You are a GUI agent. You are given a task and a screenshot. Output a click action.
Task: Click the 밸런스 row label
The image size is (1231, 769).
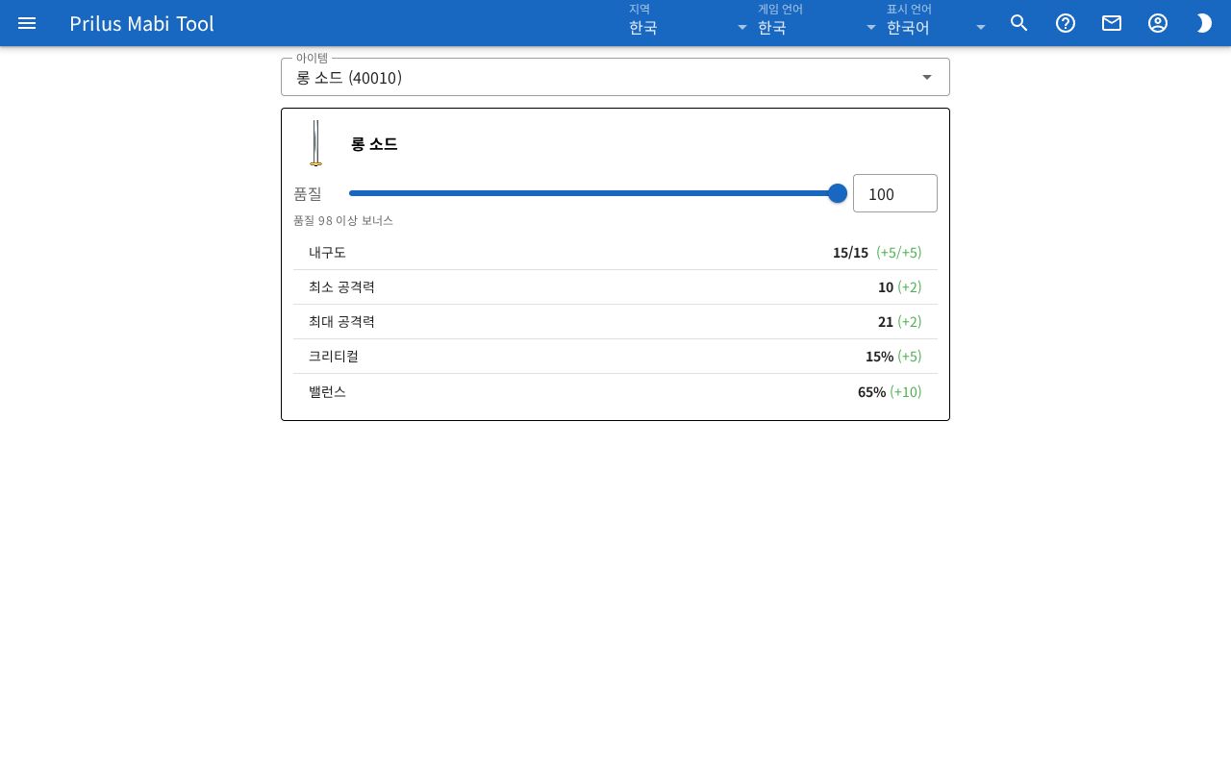coord(327,391)
